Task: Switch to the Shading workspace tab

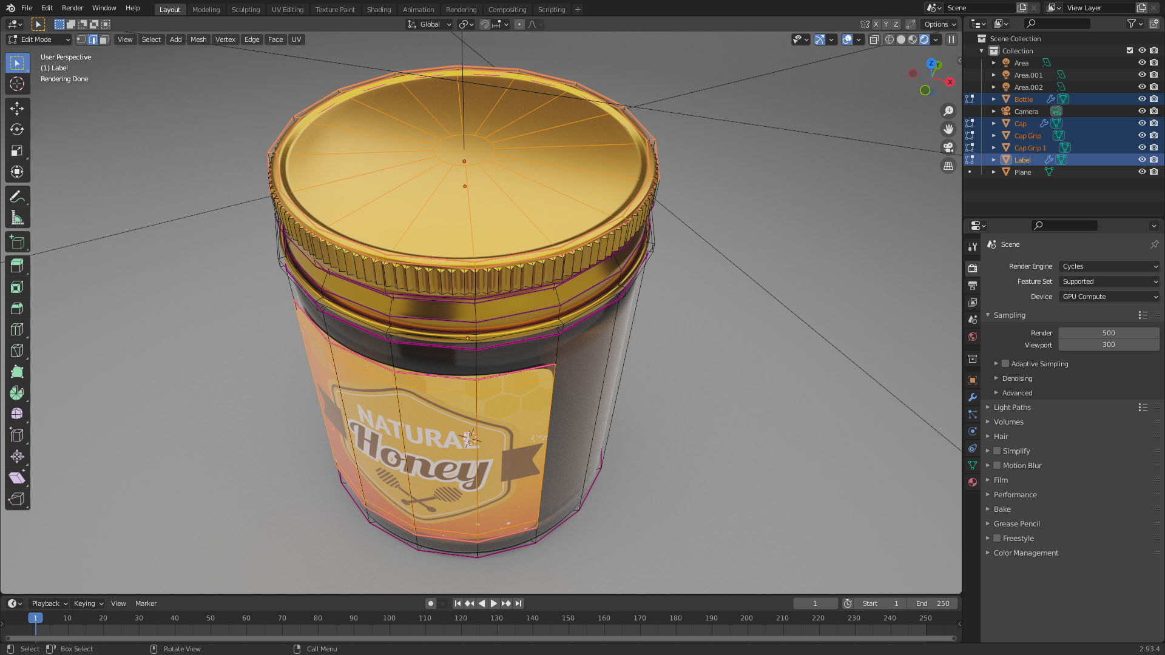Action: 379,9
